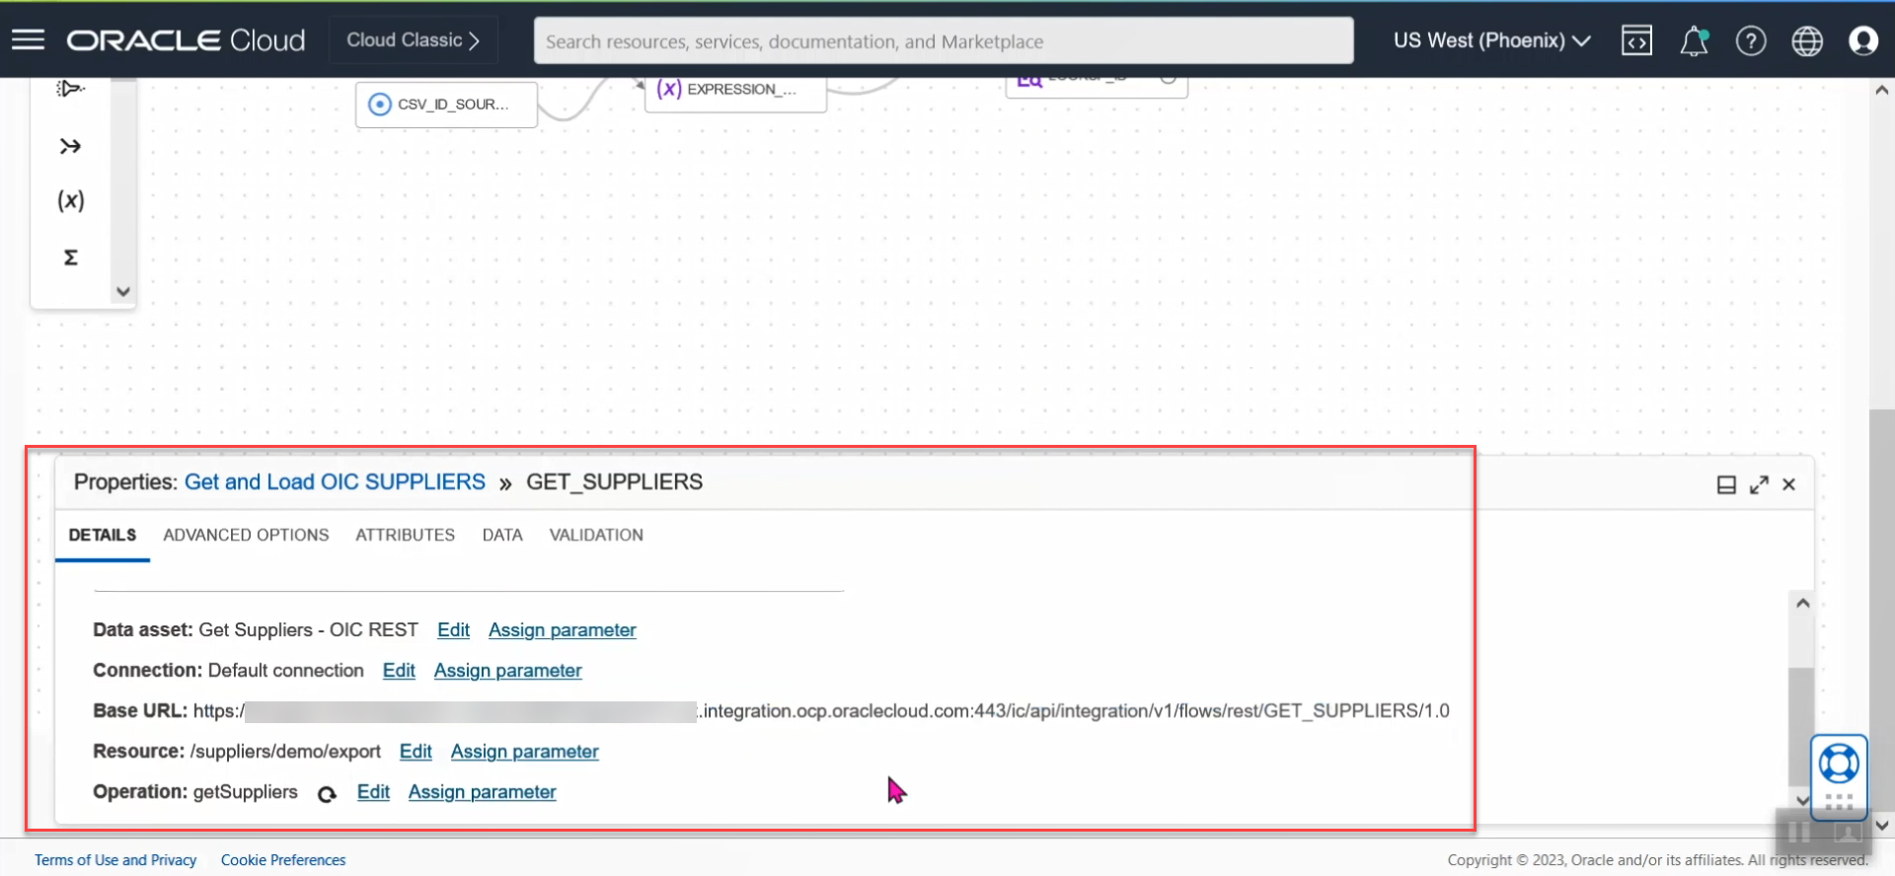Open the Cloud Shell developer tools icon

(x=1636, y=40)
